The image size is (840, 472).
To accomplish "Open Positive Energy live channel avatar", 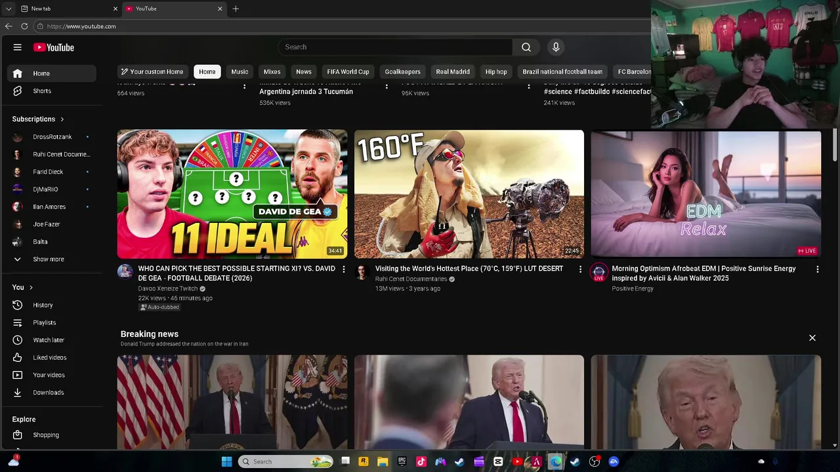I will (x=598, y=272).
